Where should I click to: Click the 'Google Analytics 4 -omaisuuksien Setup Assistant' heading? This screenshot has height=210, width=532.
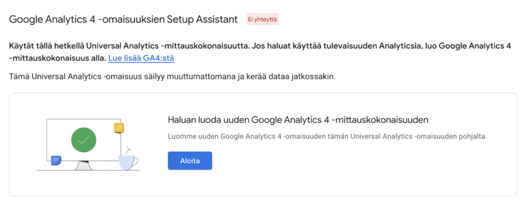tap(123, 19)
